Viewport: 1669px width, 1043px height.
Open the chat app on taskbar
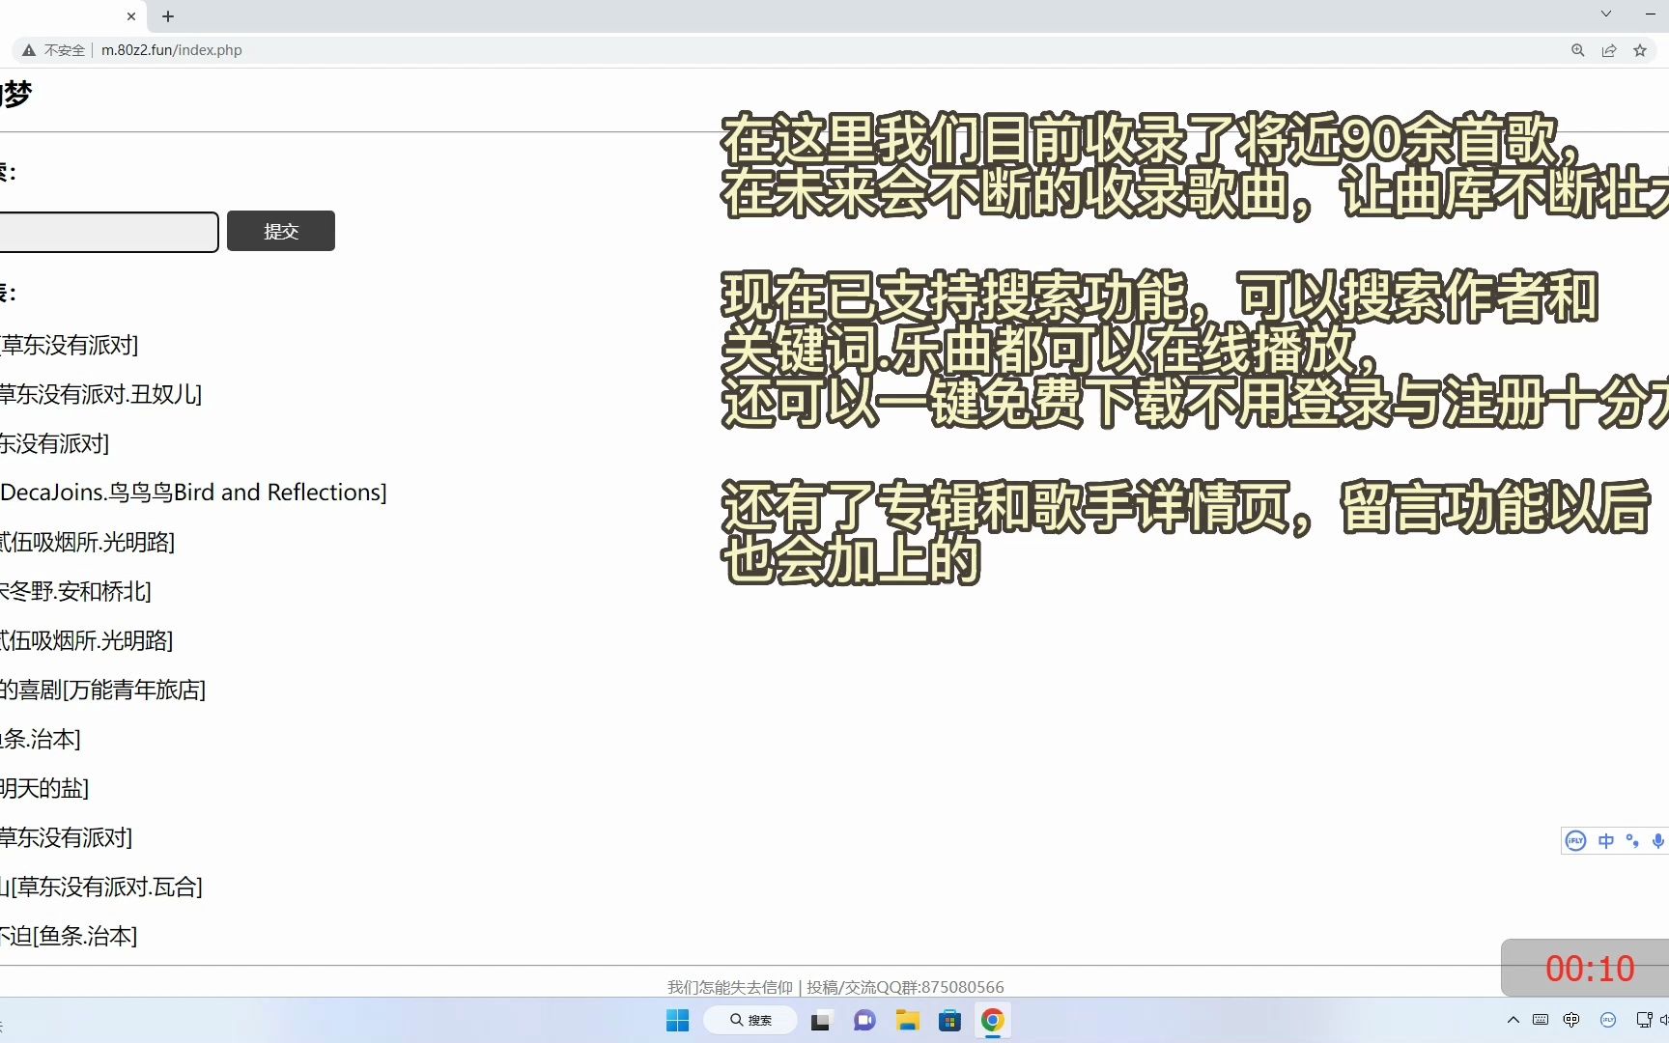pyautogui.click(x=864, y=1020)
